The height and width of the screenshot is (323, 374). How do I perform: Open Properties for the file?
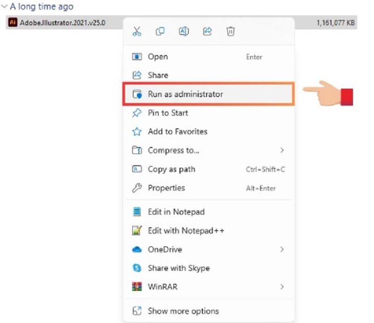166,188
